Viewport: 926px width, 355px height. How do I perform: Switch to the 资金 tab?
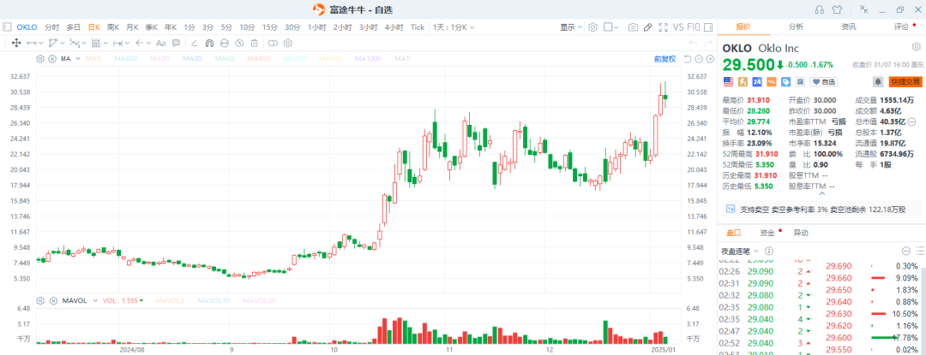tap(767, 233)
